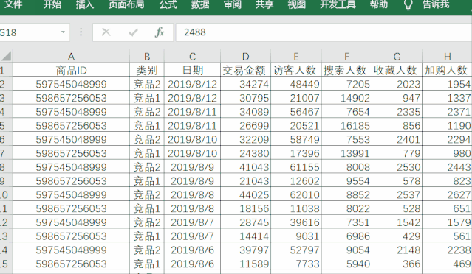Click the confirm entry checkmark icon
This screenshot has width=472, height=274.
click(133, 32)
